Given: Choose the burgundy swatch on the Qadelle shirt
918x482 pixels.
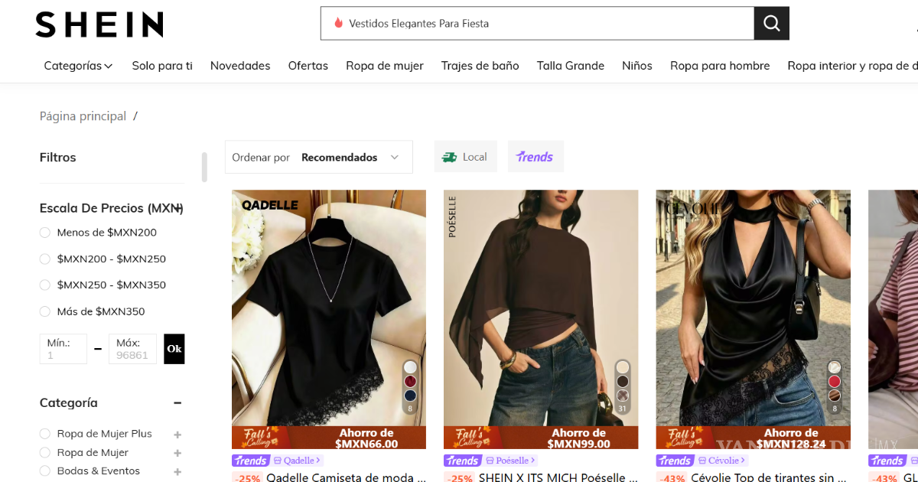Looking at the screenshot, I should pos(411,381).
